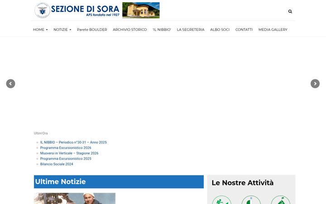Click the CAI eagle logo emblem

pos(43,10)
